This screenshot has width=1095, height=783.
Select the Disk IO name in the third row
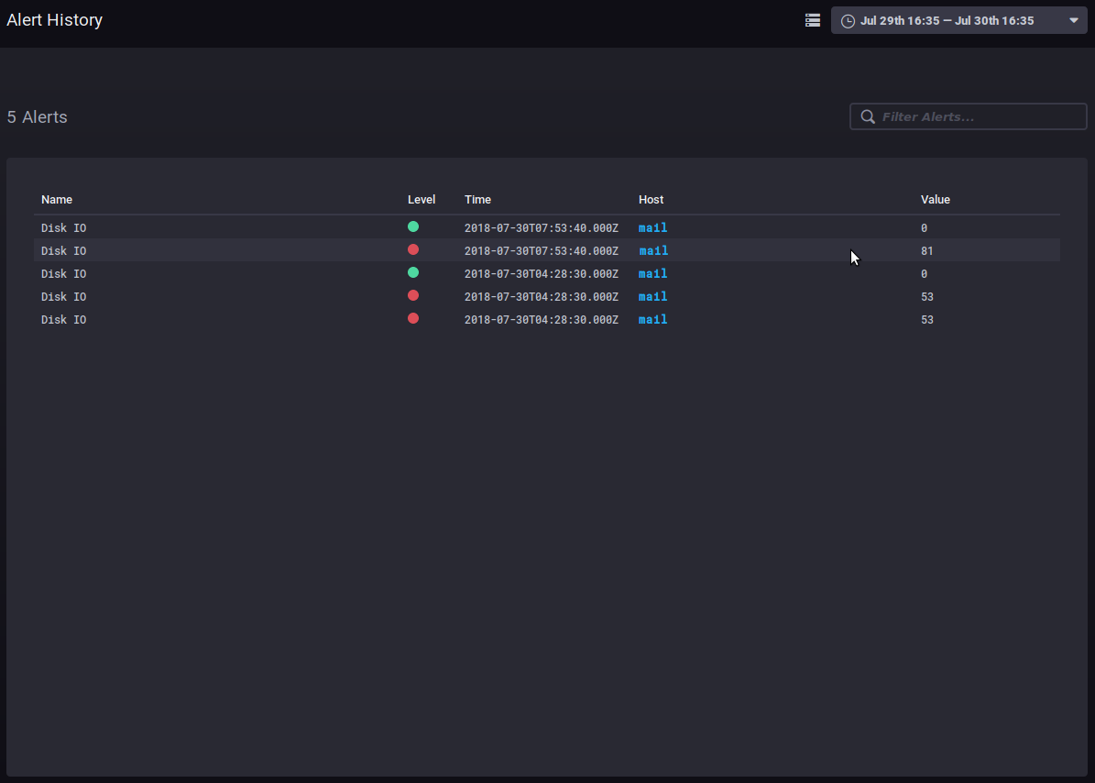(x=64, y=273)
